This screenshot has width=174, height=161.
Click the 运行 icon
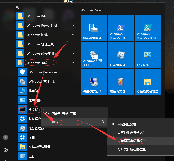pyautogui.click(x=22, y=156)
